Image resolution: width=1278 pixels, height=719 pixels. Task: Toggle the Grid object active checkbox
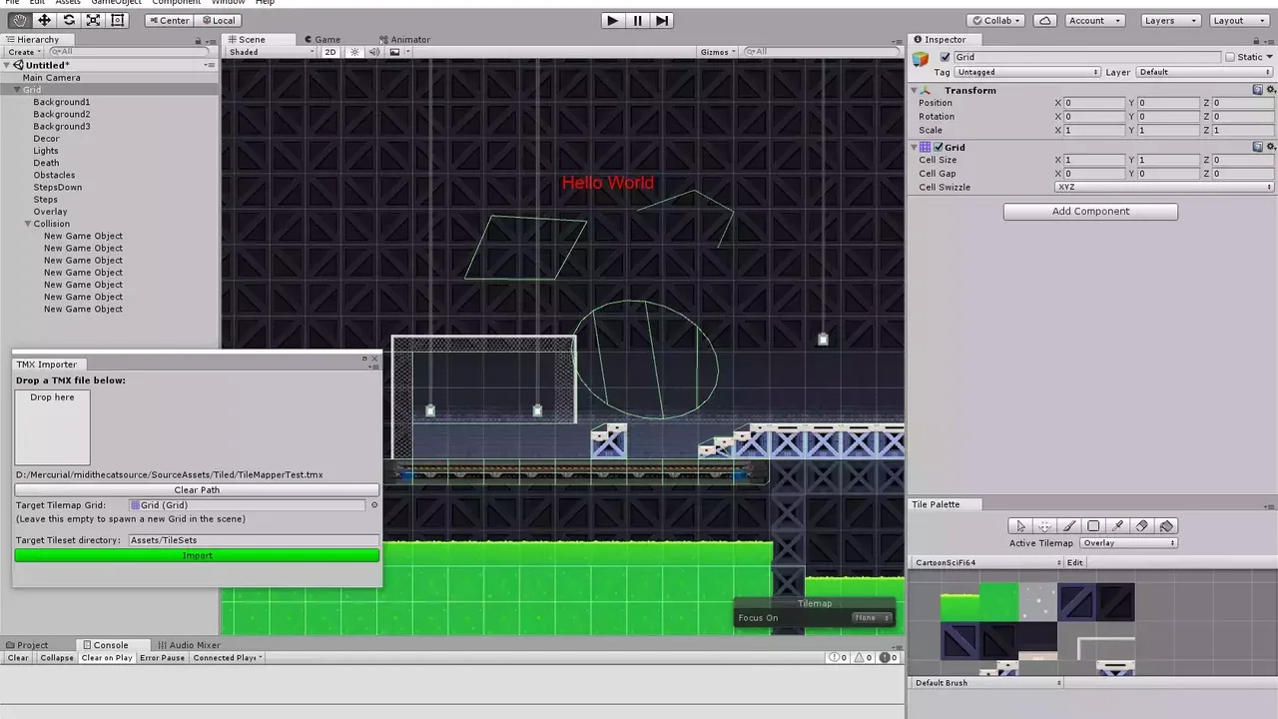pos(945,57)
